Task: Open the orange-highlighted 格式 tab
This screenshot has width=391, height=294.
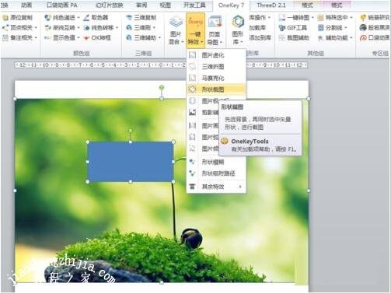Action: [307, 5]
